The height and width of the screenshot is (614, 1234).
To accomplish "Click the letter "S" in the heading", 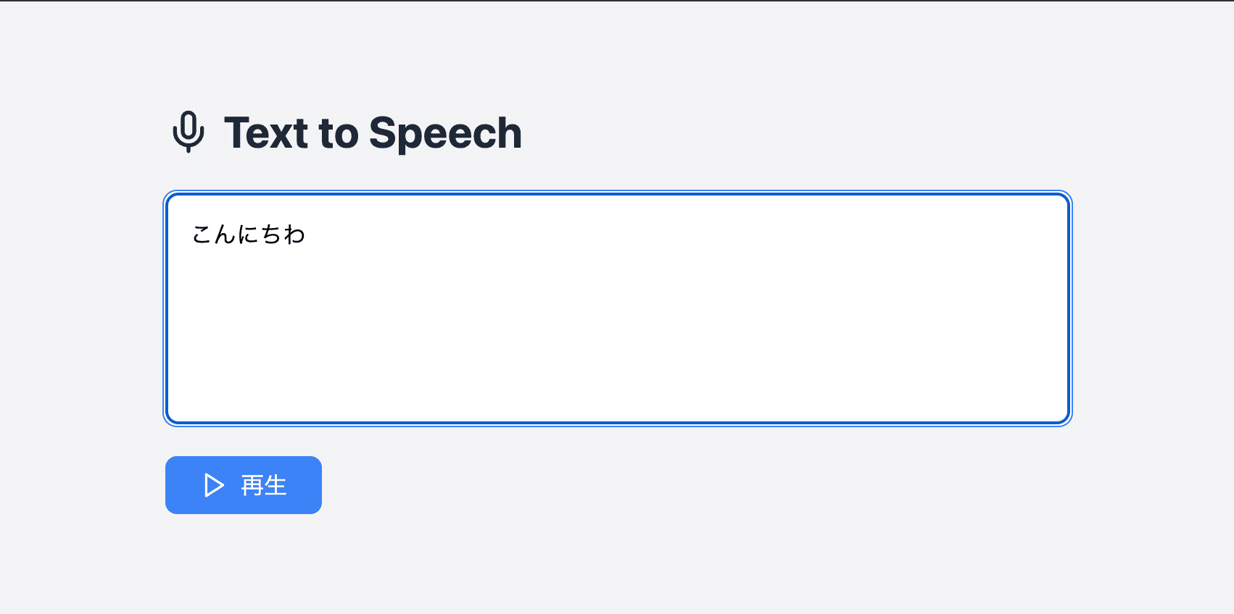I will pyautogui.click(x=383, y=133).
